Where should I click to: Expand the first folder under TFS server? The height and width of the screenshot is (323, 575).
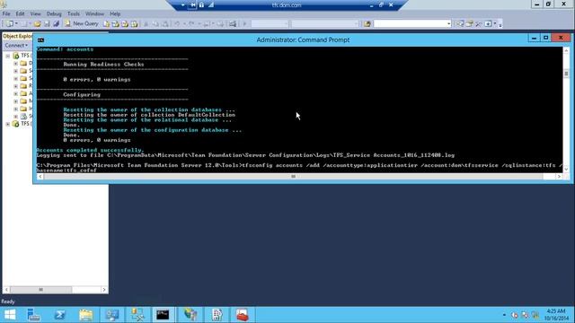tap(16, 64)
